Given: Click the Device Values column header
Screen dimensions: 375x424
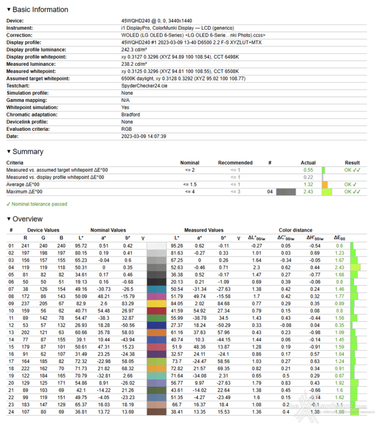Looking at the screenshot, I should point(43,230).
